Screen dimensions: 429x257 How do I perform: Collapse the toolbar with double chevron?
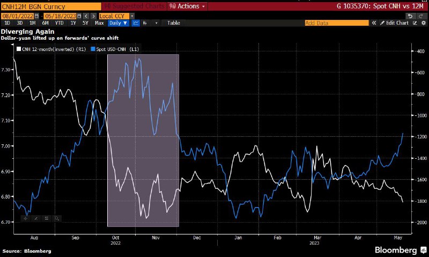pos(374,23)
